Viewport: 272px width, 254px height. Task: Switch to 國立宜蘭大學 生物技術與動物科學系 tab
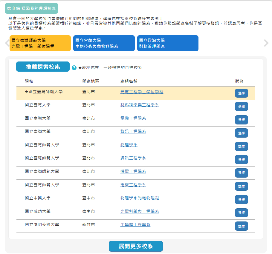click(104, 43)
